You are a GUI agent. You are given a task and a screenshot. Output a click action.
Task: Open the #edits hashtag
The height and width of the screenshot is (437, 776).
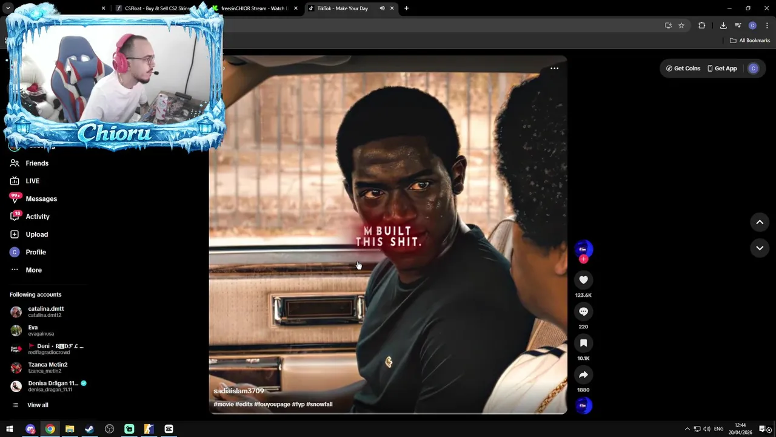(x=244, y=404)
